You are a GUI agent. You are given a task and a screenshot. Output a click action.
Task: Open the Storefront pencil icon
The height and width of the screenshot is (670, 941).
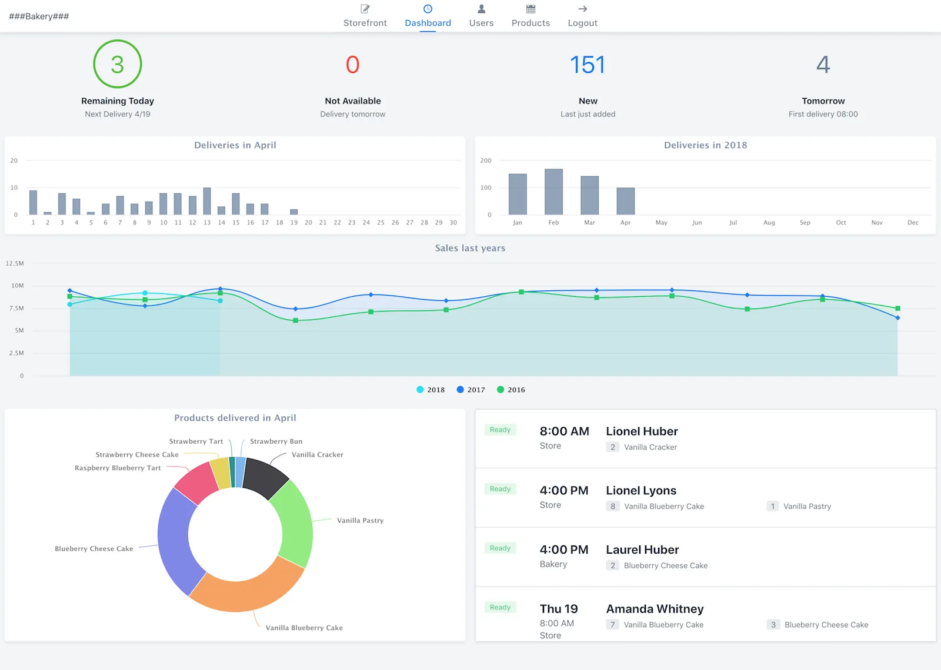click(x=365, y=9)
